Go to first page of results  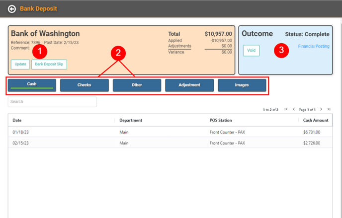286,109
